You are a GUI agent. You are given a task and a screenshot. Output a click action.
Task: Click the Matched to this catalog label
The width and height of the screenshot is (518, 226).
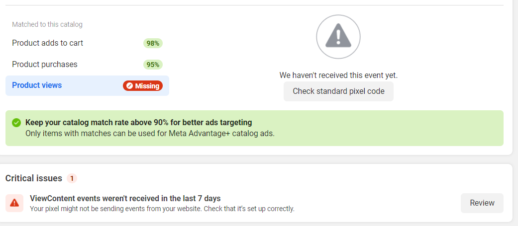(47, 24)
